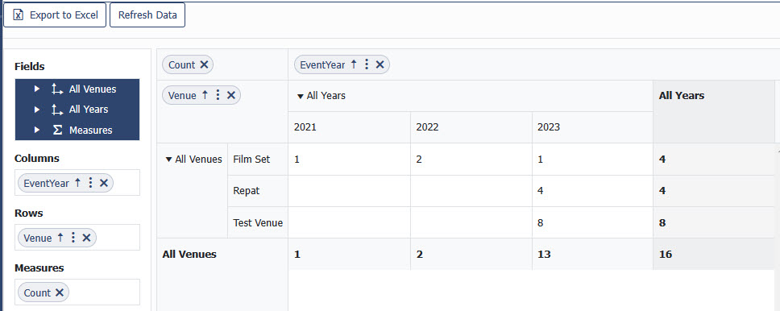Screen dimensions: 780x311
Task: Change Venue sort in Rows panel
Action: click(60, 238)
